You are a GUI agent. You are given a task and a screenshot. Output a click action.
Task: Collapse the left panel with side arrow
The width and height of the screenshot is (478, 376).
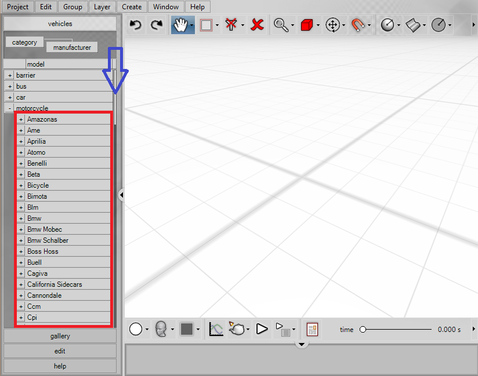(x=121, y=195)
